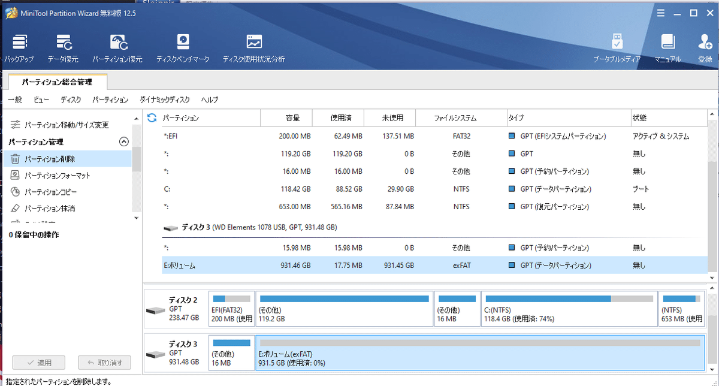Open the パーティション menu
Screen dimensions: 719x386
point(110,100)
